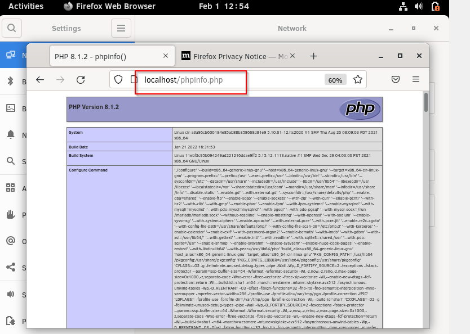Reset the 60% zoom level badge
This screenshot has width=470, height=334.
coord(335,80)
